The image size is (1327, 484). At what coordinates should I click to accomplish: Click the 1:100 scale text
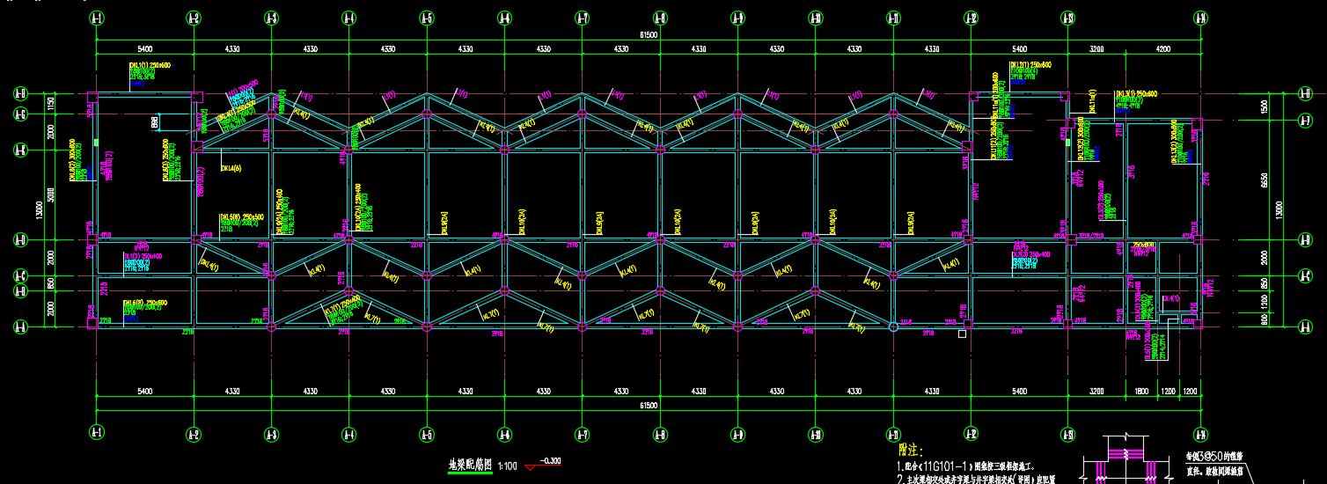point(507,465)
